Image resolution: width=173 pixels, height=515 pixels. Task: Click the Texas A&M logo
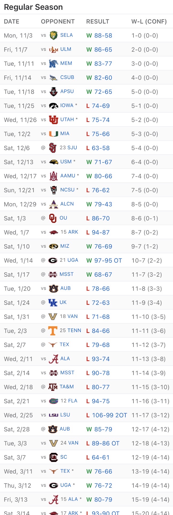(53, 387)
